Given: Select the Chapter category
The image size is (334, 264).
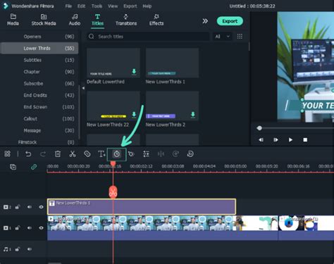Looking at the screenshot, I should [x=40, y=72].
